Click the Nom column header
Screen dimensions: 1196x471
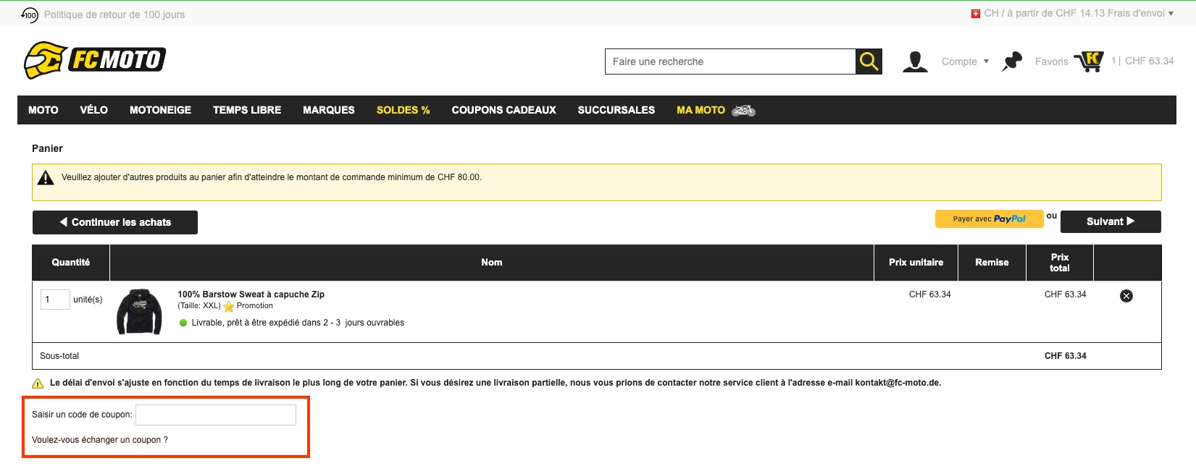click(492, 263)
